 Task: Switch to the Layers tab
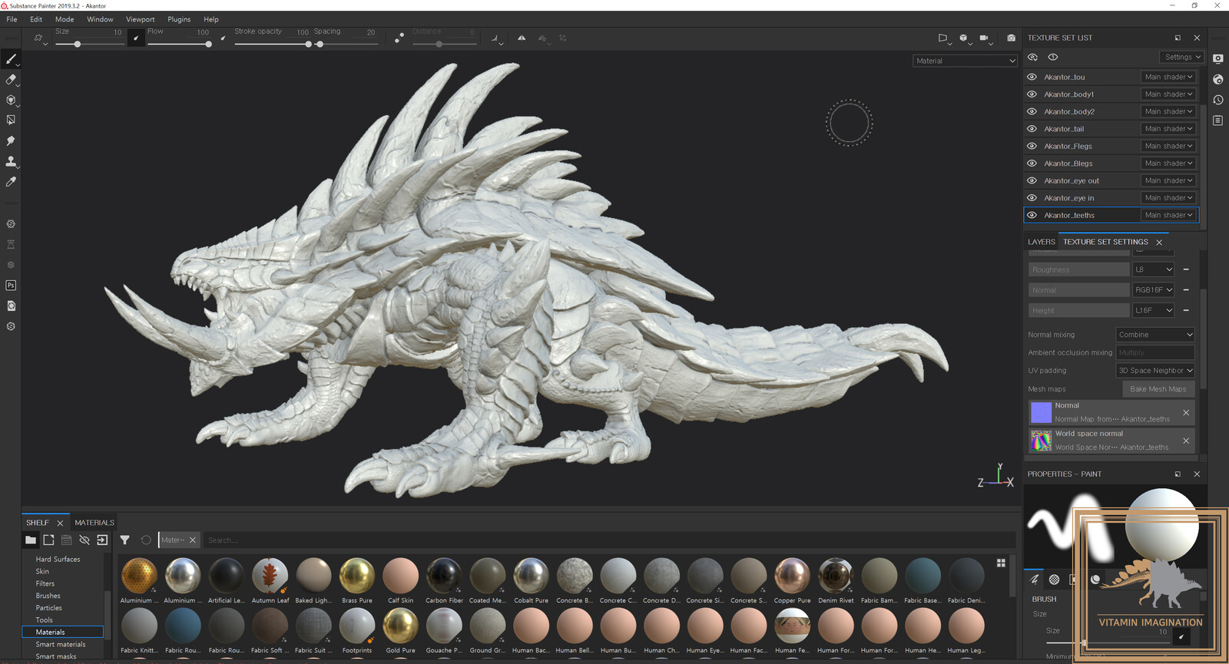pyautogui.click(x=1042, y=242)
